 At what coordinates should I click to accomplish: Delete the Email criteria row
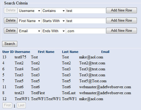(11, 31)
